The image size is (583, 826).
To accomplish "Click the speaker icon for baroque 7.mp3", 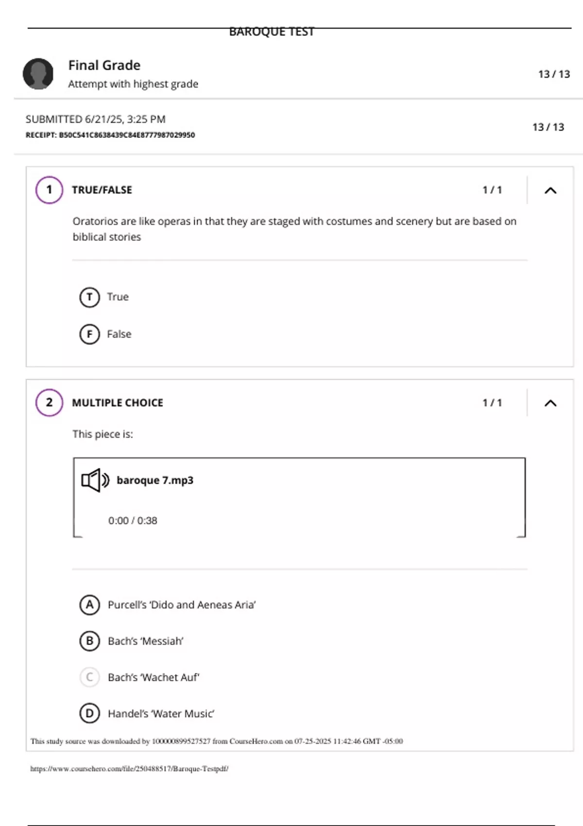I will click(95, 480).
